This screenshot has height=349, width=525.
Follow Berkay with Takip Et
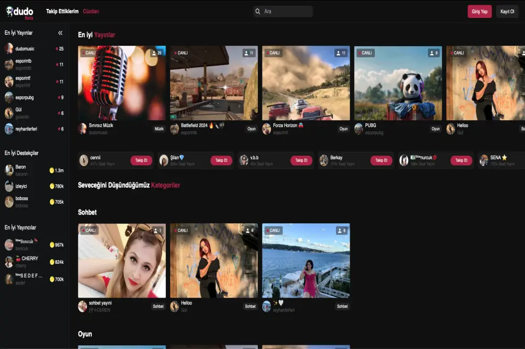pyautogui.click(x=381, y=160)
